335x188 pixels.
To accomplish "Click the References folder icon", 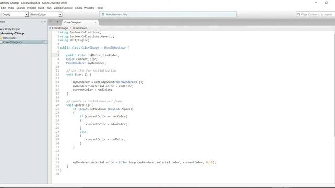I will point(1,38).
